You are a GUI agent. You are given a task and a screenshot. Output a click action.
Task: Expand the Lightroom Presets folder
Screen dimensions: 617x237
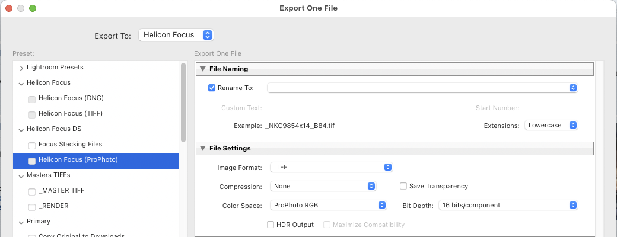point(21,68)
